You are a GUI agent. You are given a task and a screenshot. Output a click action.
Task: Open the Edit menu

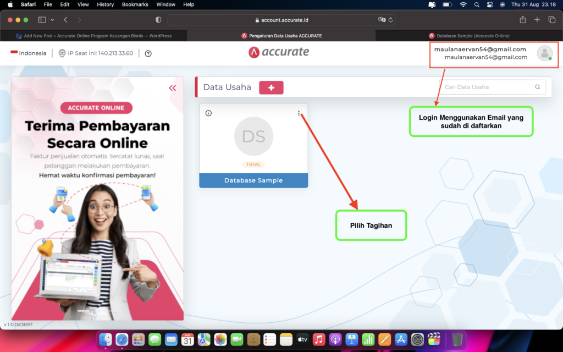point(65,4)
